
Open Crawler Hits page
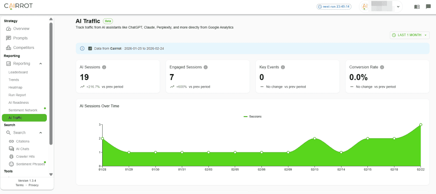point(24,157)
